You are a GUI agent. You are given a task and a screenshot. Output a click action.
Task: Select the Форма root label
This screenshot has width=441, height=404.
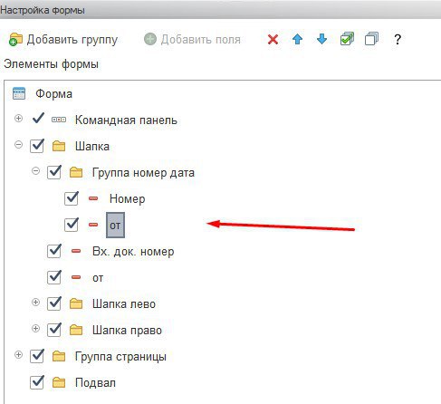click(x=53, y=94)
